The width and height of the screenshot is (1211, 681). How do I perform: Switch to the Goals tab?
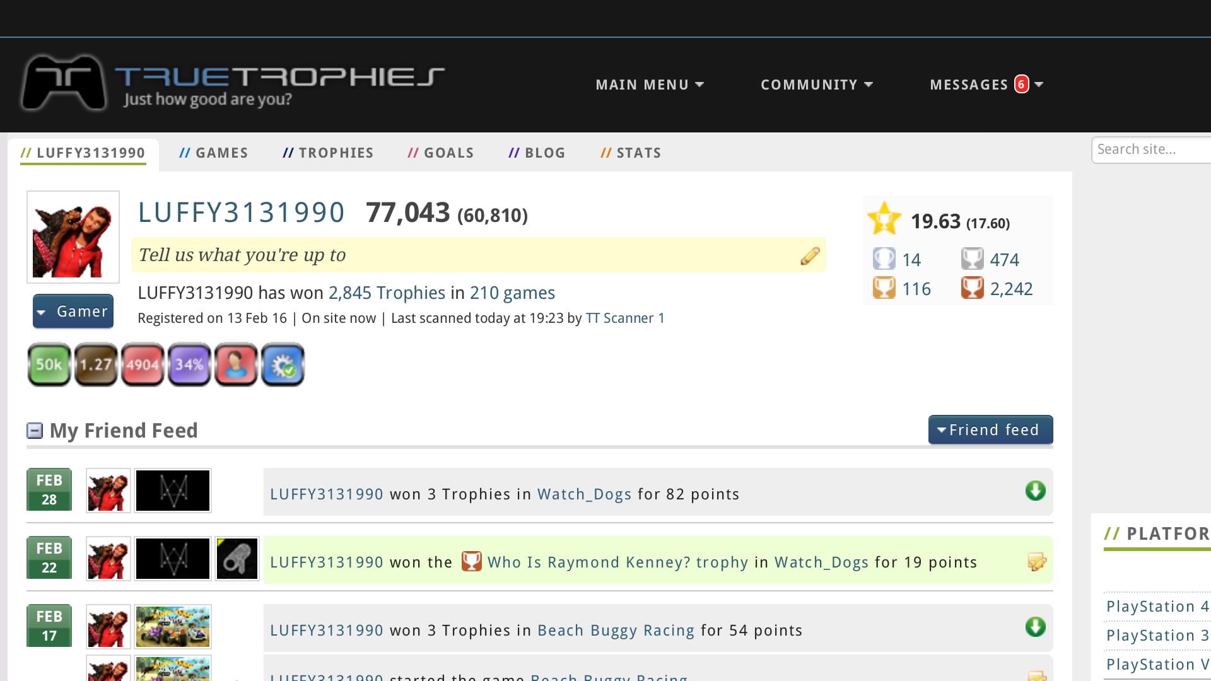441,153
